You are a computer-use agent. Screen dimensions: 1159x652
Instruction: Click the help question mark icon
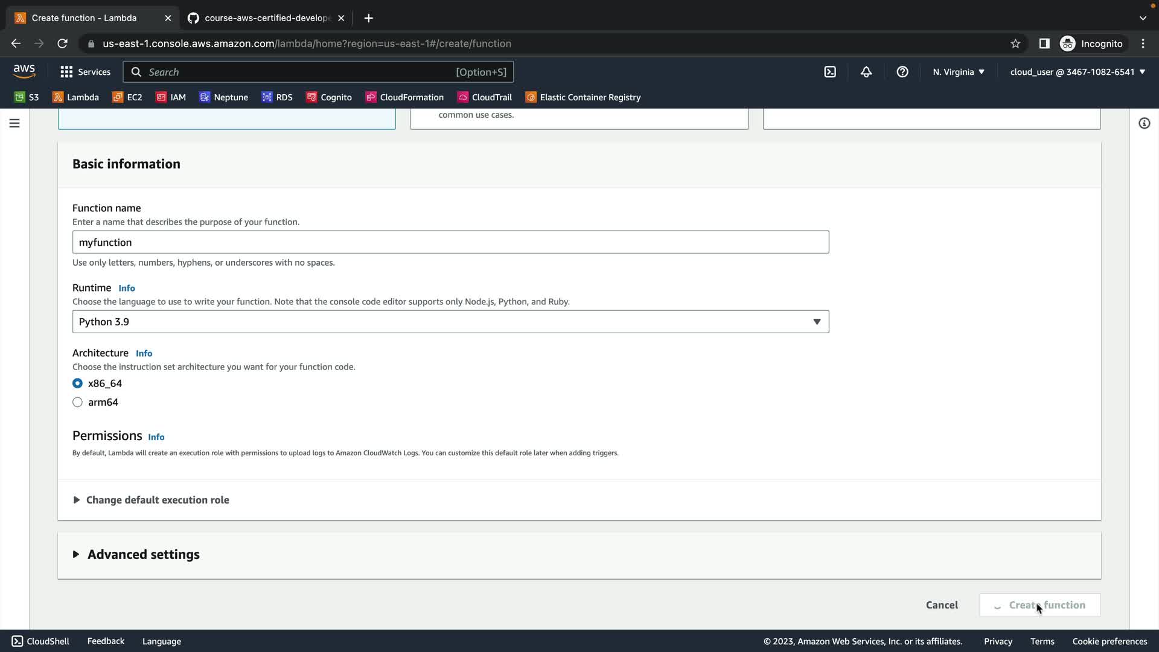pos(902,72)
